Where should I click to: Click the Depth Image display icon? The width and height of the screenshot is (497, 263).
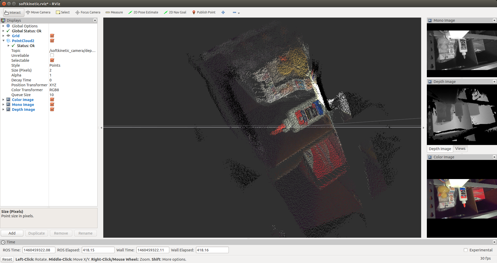pyautogui.click(x=8, y=109)
